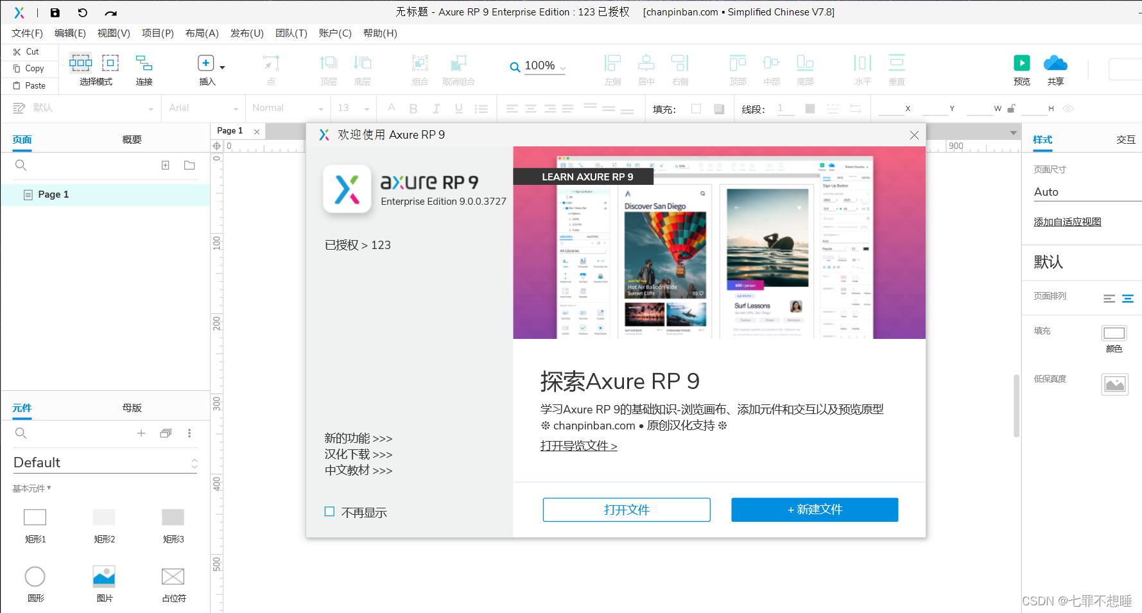Click the 打开文件 button
This screenshot has height=613, width=1142.
[x=627, y=510]
